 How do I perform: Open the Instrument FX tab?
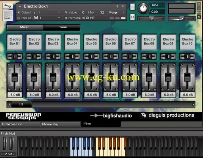pyautogui.click(x=20, y=124)
